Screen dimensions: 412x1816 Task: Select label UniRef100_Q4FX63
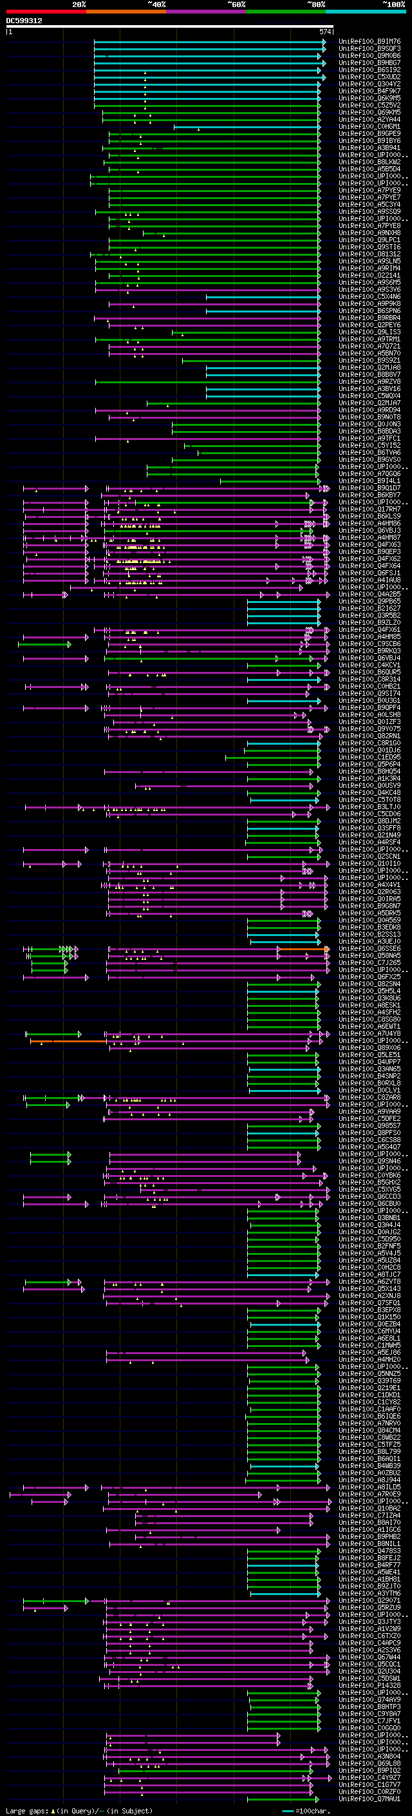(x=370, y=544)
